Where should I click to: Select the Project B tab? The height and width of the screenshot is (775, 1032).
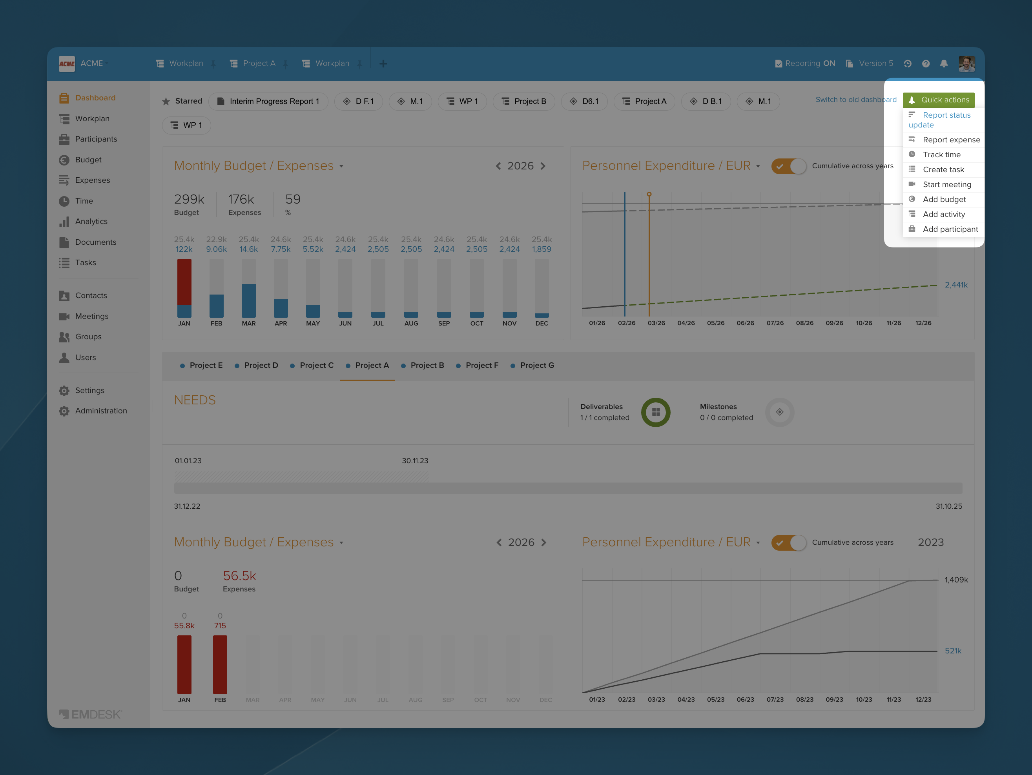427,366
